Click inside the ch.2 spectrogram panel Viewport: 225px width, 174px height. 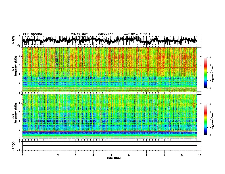(x=110, y=117)
